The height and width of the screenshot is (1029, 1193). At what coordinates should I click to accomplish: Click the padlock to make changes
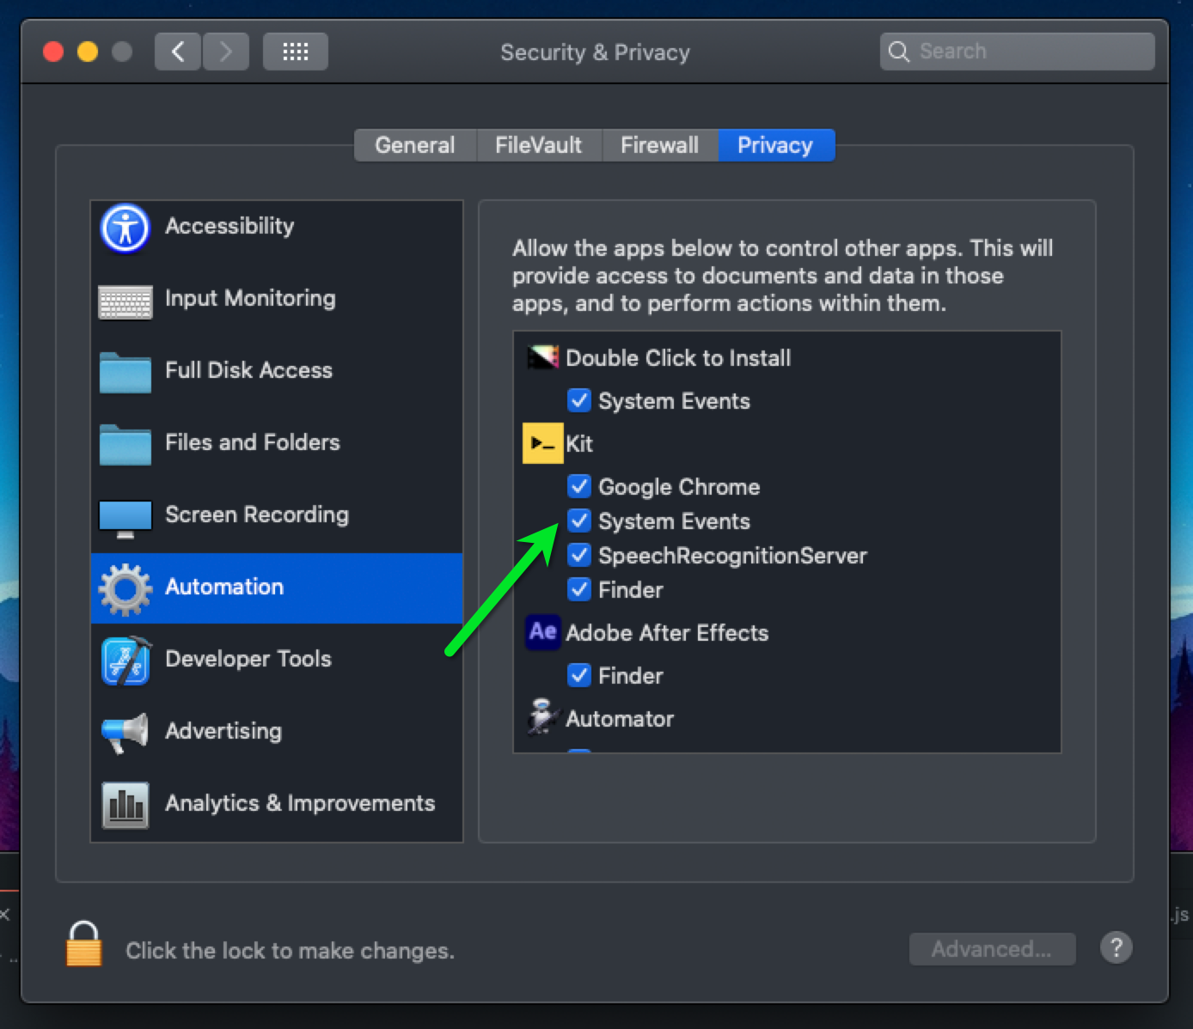point(84,944)
